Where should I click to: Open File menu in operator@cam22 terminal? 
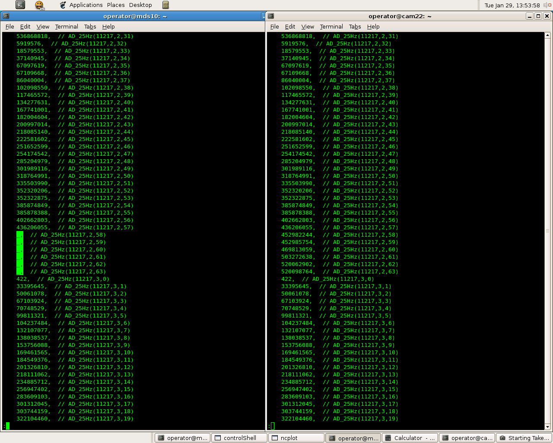coord(274,26)
